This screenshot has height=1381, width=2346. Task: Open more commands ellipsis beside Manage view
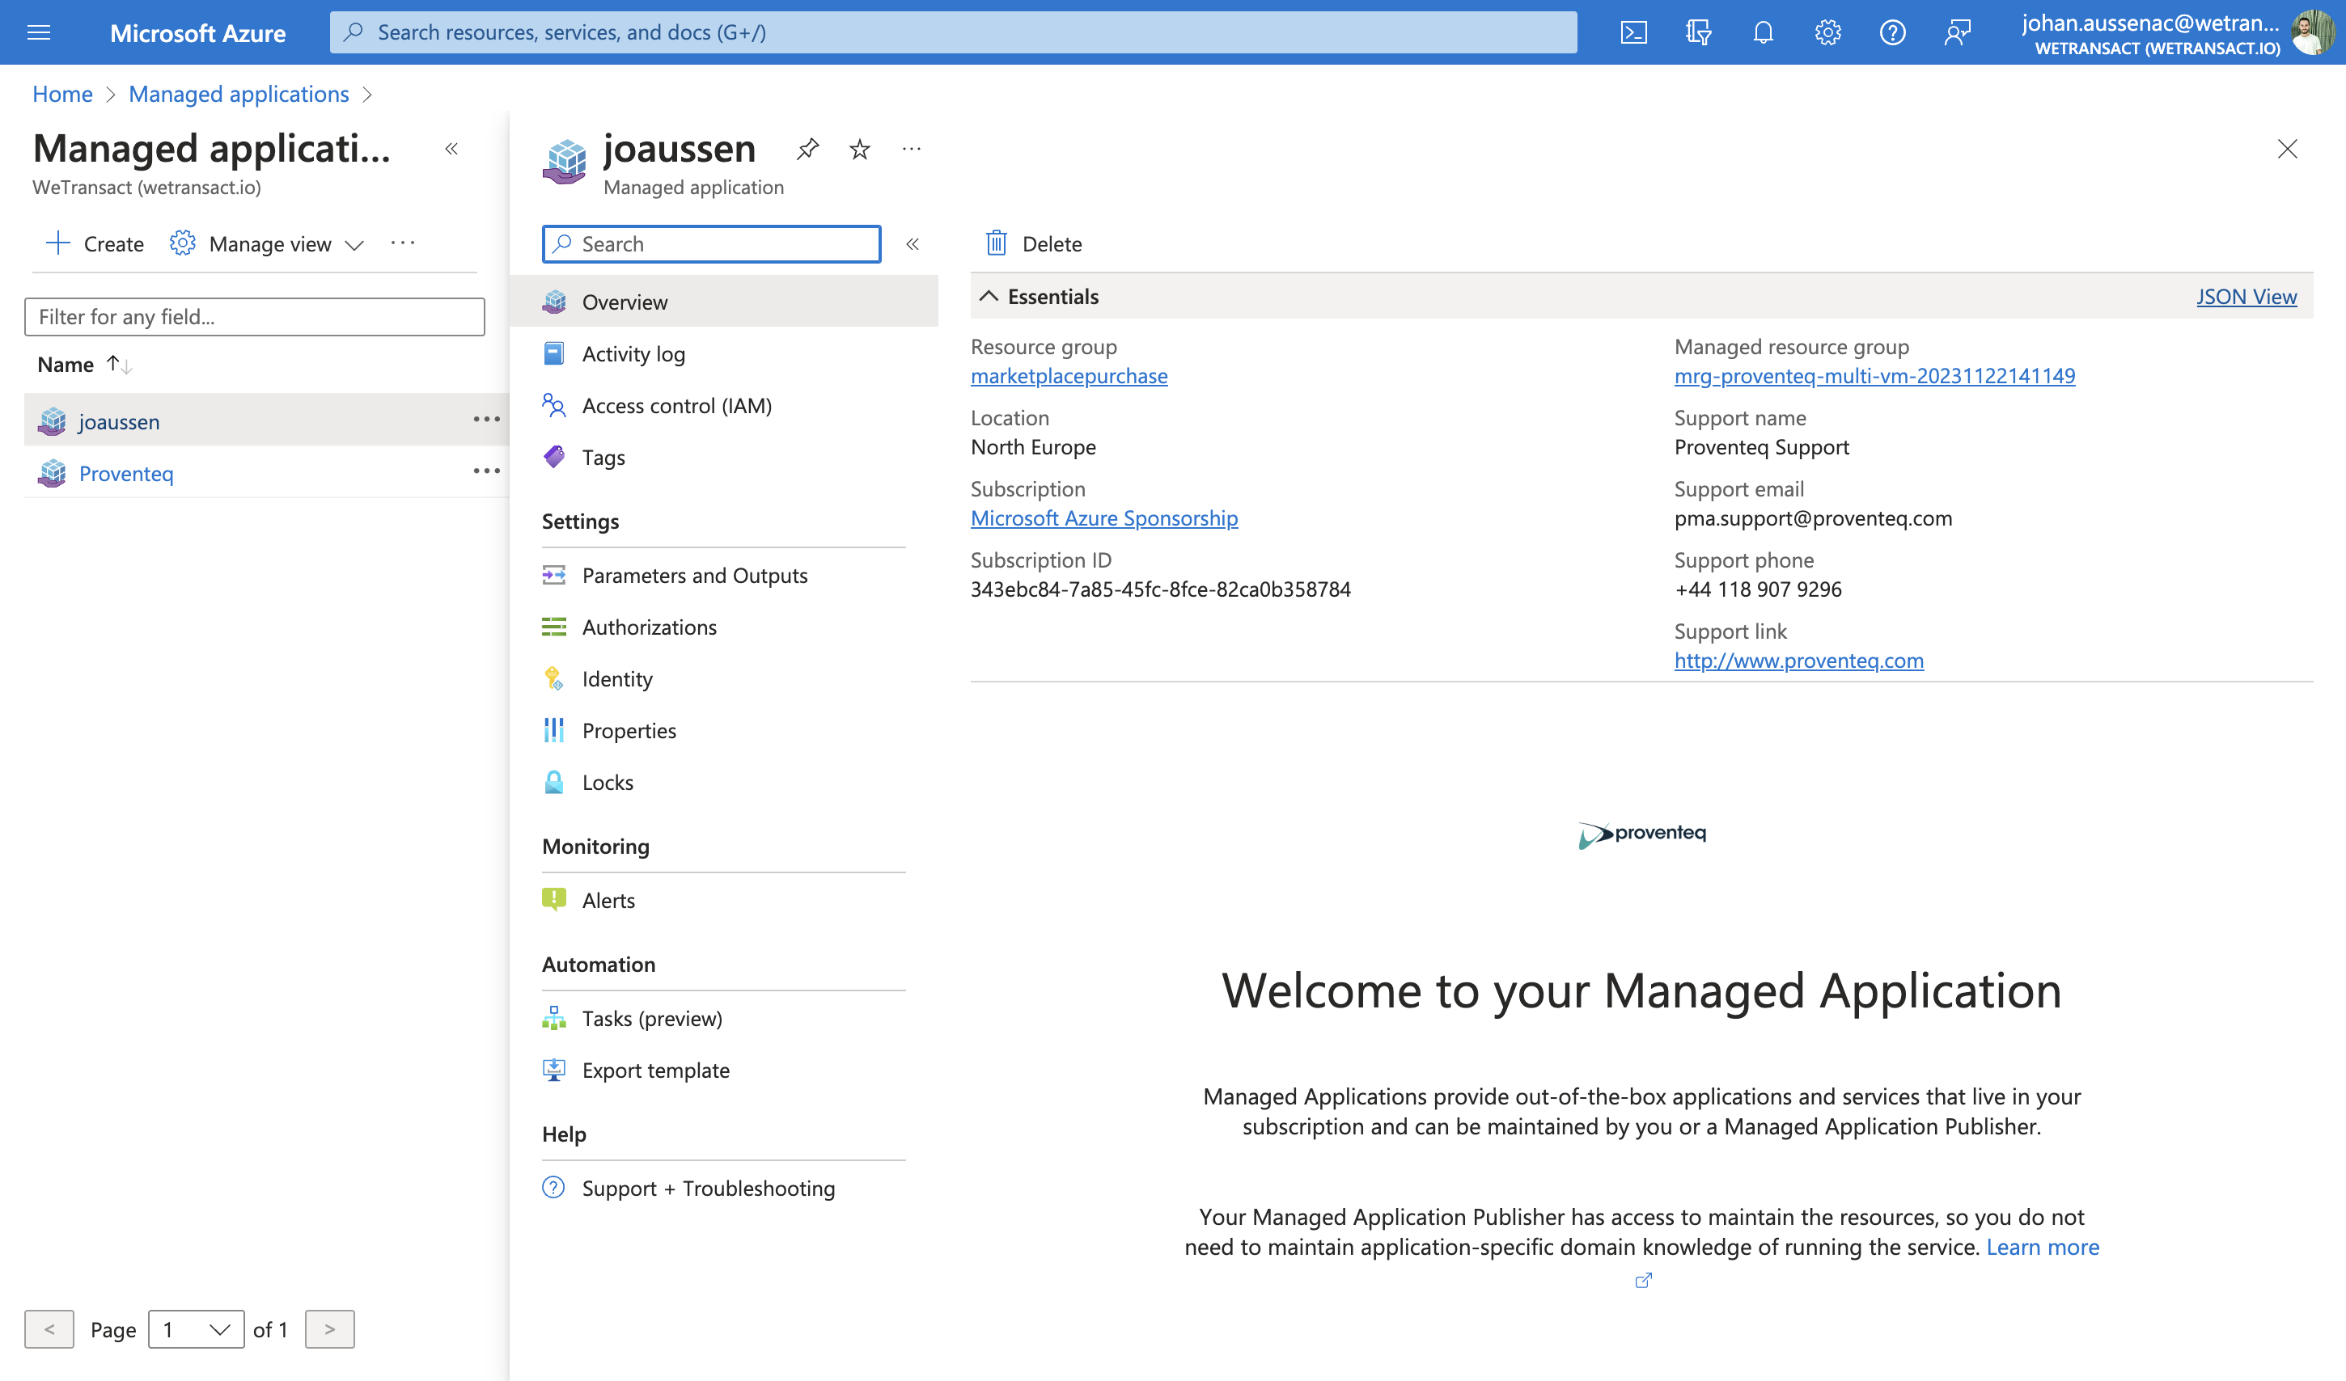coord(402,243)
